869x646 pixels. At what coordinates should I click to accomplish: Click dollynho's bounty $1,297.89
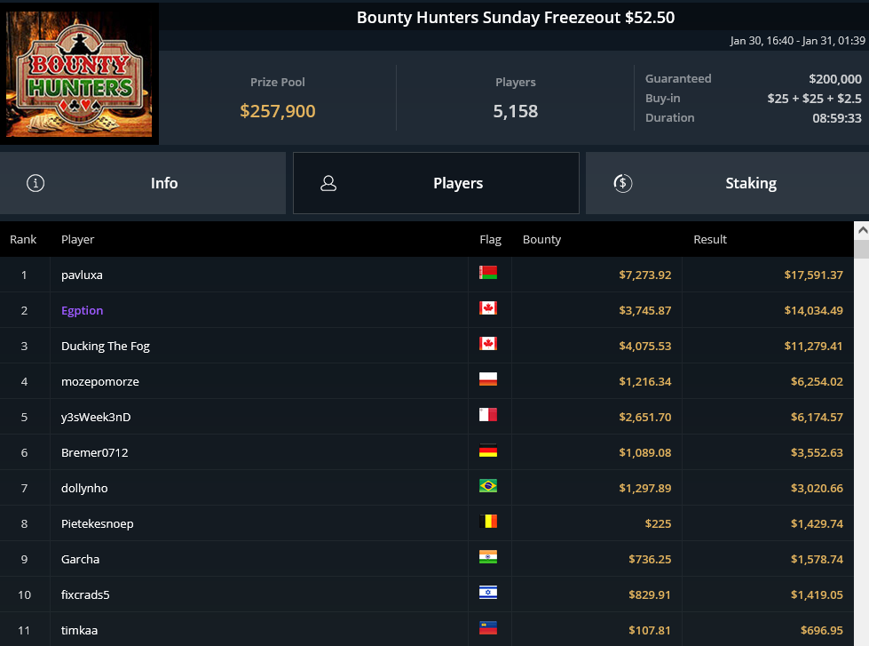point(645,488)
